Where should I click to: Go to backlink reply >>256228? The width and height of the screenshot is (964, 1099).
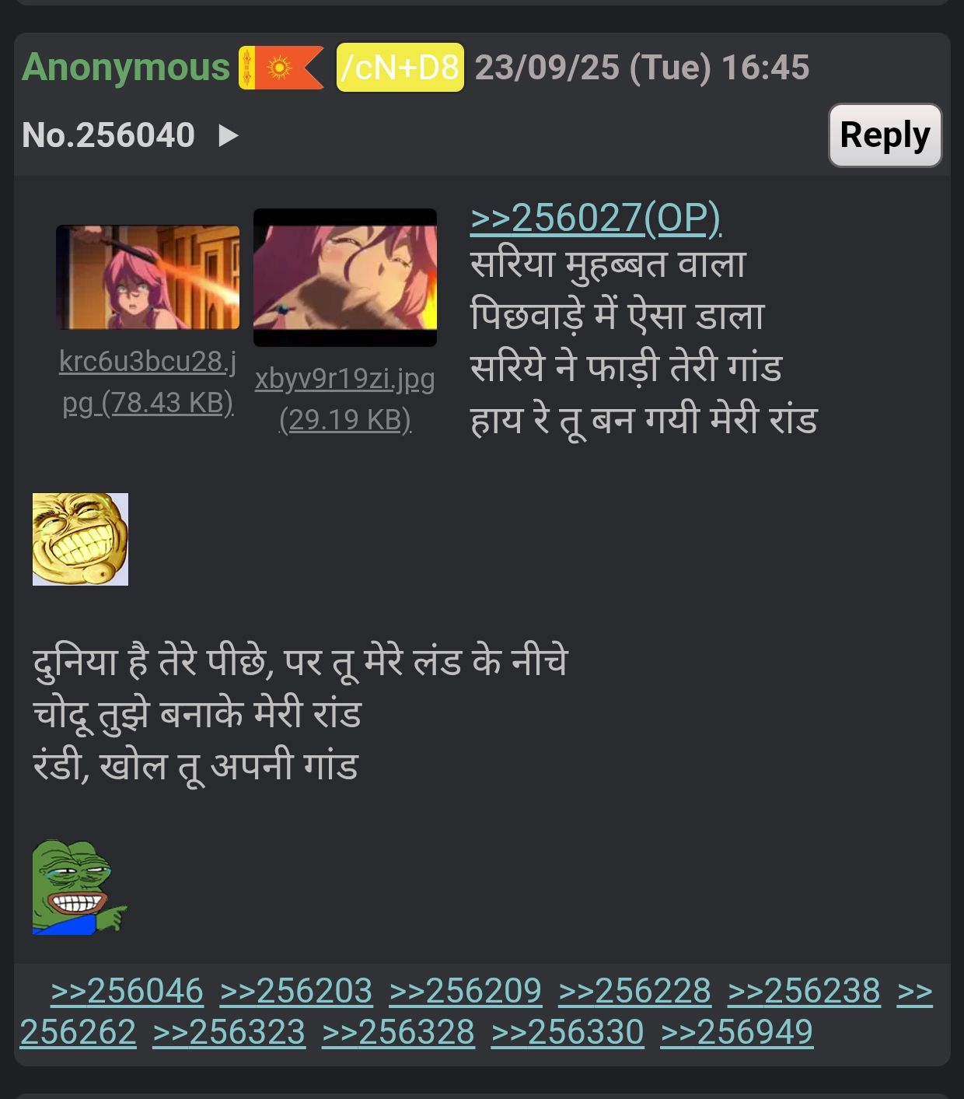(635, 992)
